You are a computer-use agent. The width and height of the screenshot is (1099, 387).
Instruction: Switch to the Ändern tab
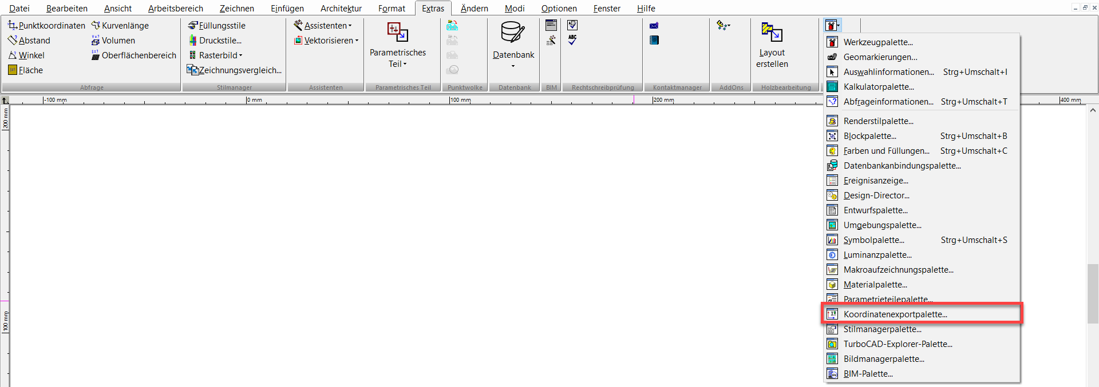click(475, 8)
